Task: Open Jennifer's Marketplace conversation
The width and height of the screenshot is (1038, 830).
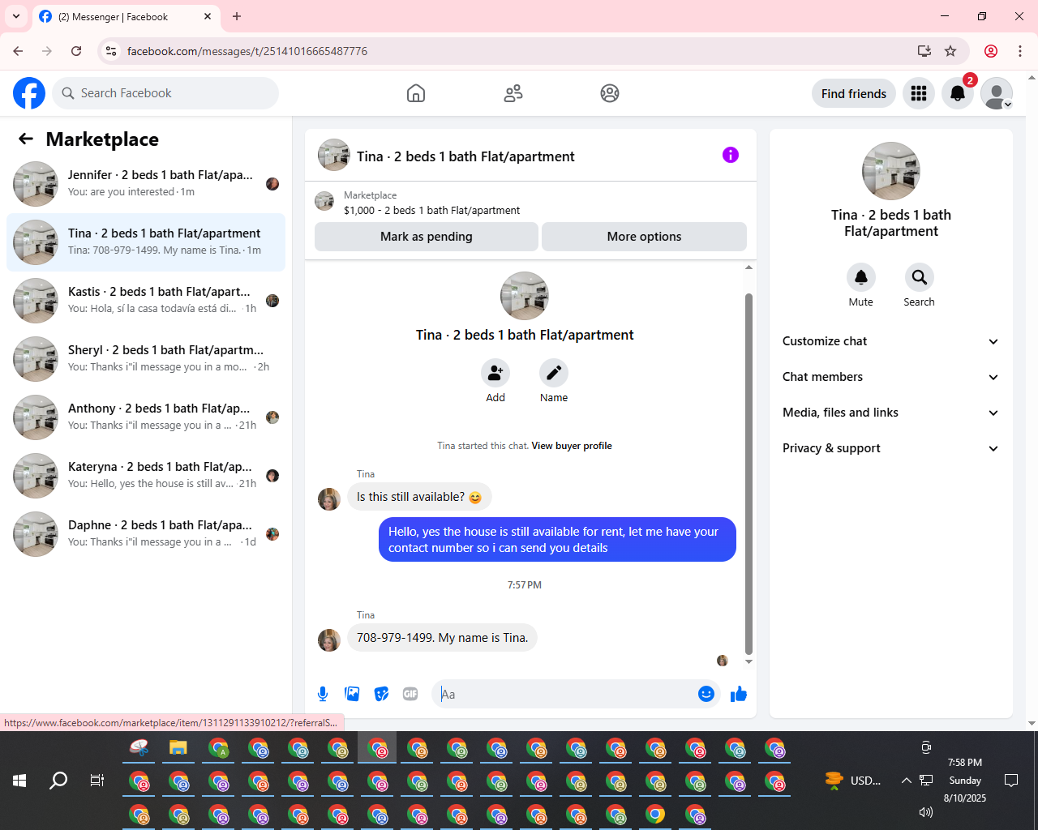Action: [x=146, y=184]
